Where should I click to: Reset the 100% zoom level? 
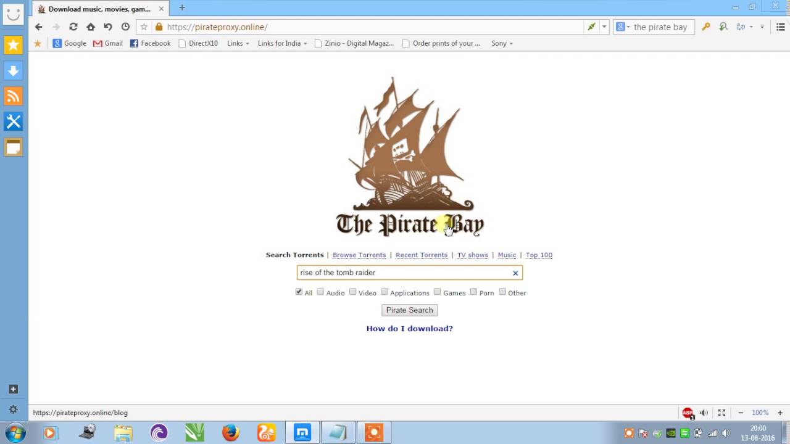[760, 413]
